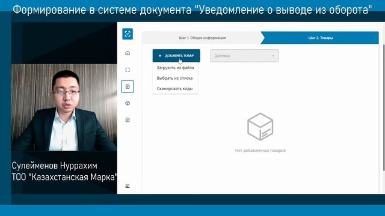Expand the sidebar via the lines menu icon
The height and width of the screenshot is (216, 385).
pos(128,186)
